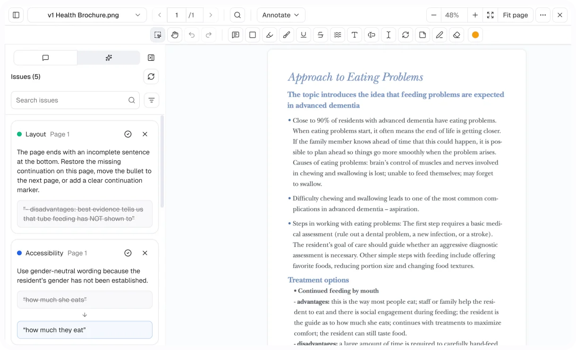Select the rectangle shape tool
The image size is (576, 350).
(253, 35)
